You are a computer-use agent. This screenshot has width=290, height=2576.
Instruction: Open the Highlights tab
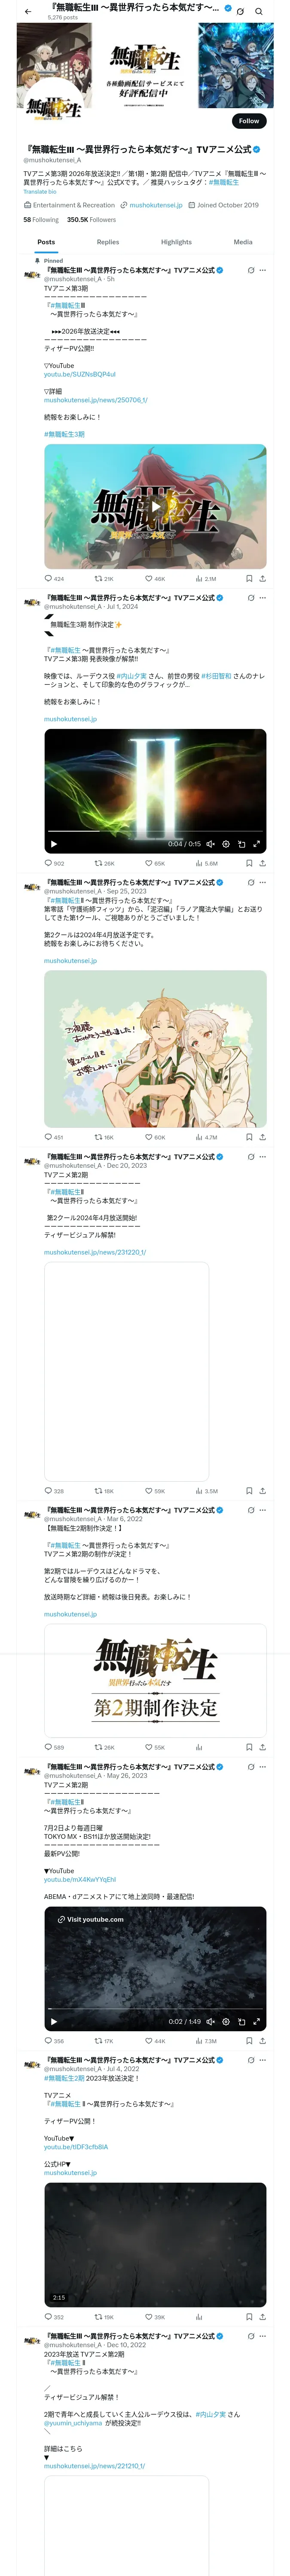click(176, 242)
